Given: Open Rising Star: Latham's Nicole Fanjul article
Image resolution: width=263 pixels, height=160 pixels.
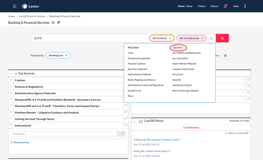Looking at the screenshot, I should point(150,151).
